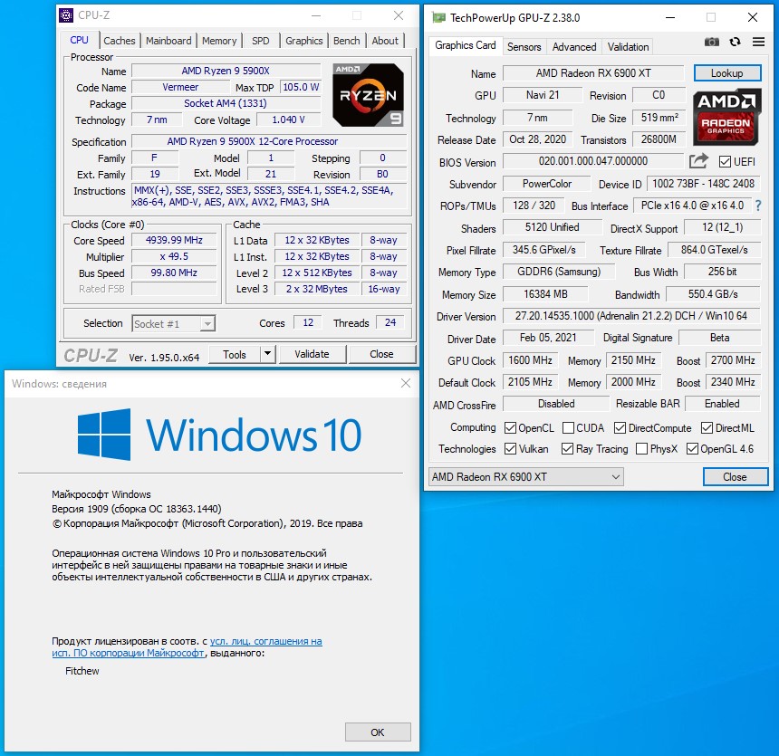Click the Bandwidth value 550.4 GB/s
Screen dimensions: 779x756
[x=713, y=294]
